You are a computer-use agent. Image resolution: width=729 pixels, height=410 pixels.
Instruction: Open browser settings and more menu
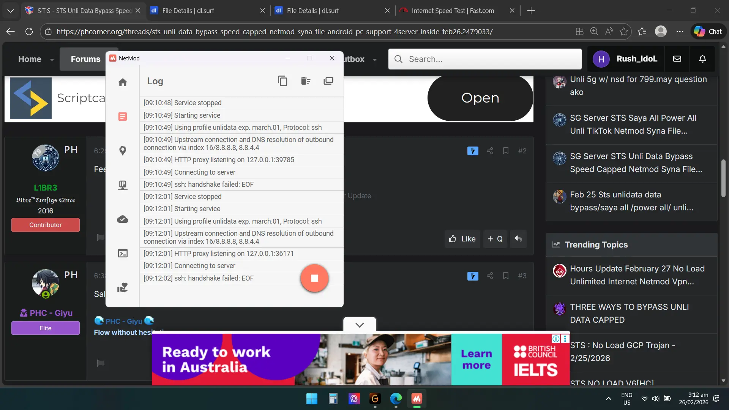tap(680, 32)
